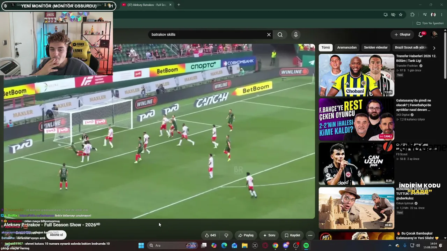Click the main video player area
The image size is (447, 251).
click(x=159, y=131)
